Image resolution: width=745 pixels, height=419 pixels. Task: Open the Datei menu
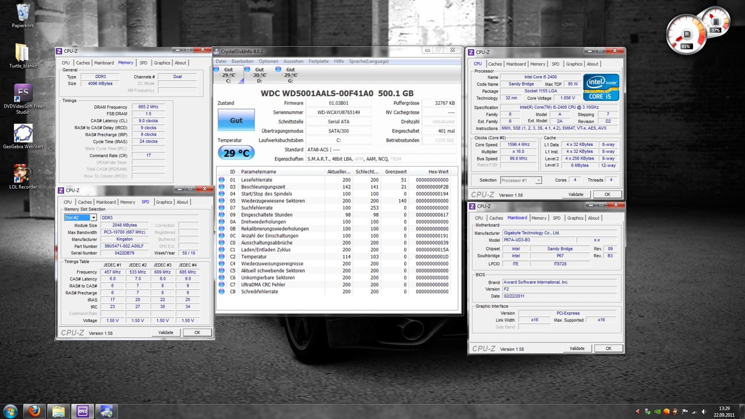click(221, 61)
